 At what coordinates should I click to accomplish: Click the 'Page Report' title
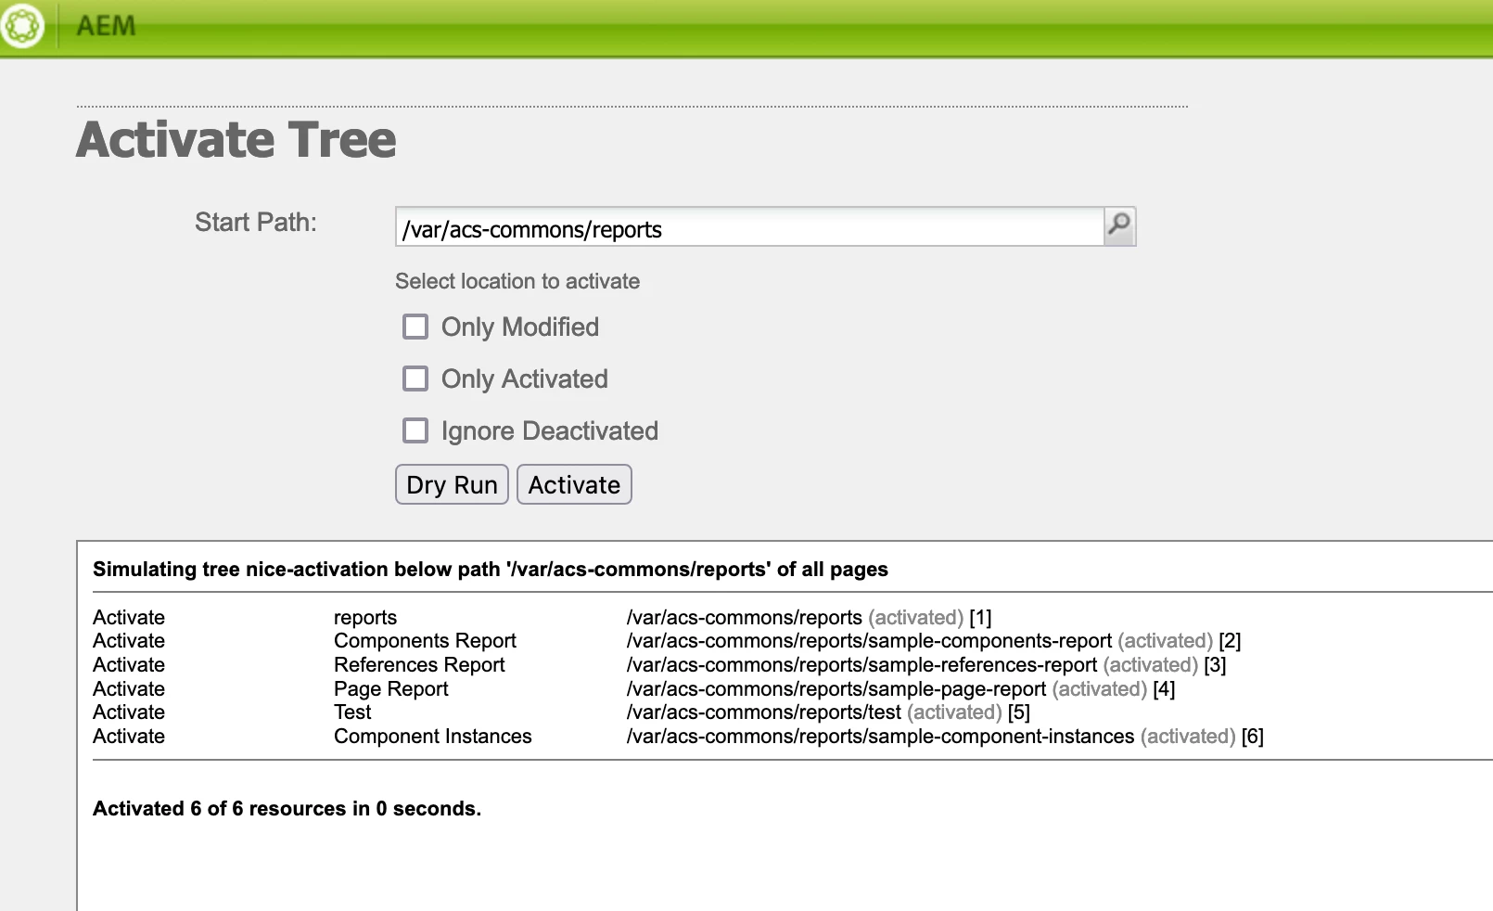pos(391,689)
